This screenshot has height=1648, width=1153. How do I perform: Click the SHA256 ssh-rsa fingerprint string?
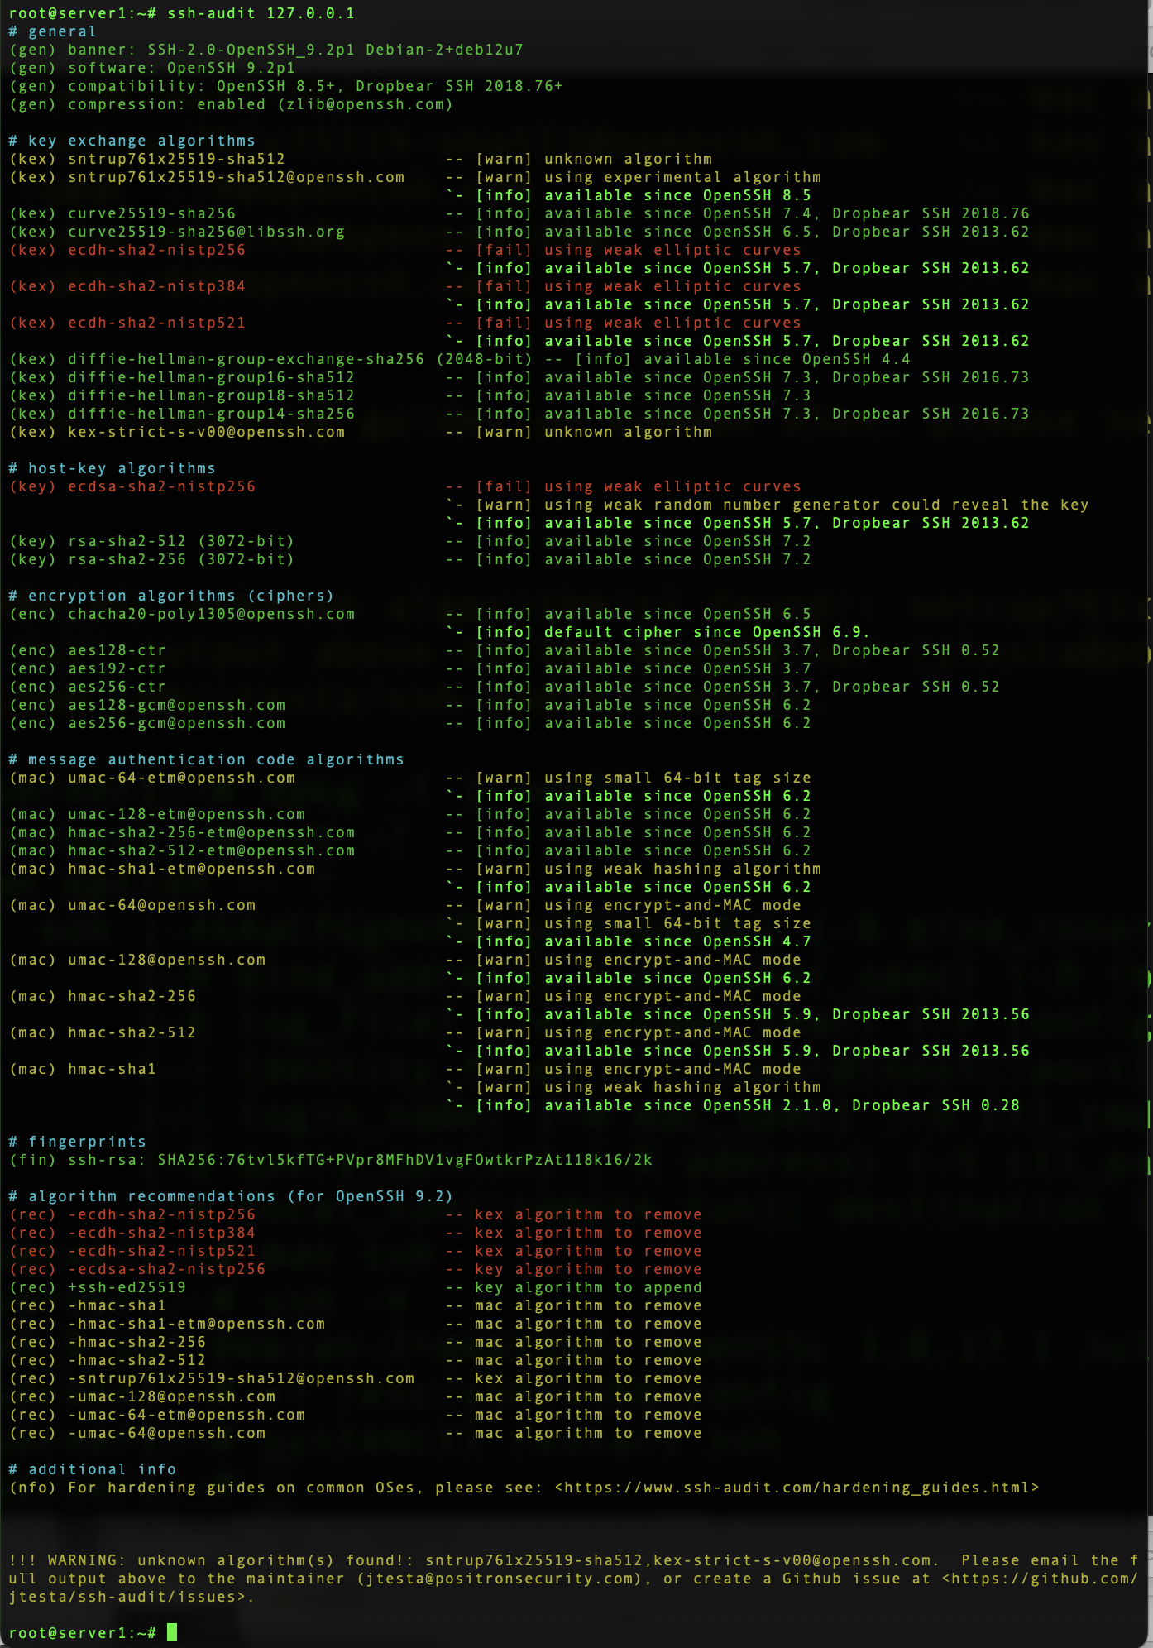point(404,1160)
